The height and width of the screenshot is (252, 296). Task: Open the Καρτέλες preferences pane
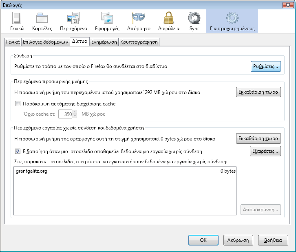(42, 21)
